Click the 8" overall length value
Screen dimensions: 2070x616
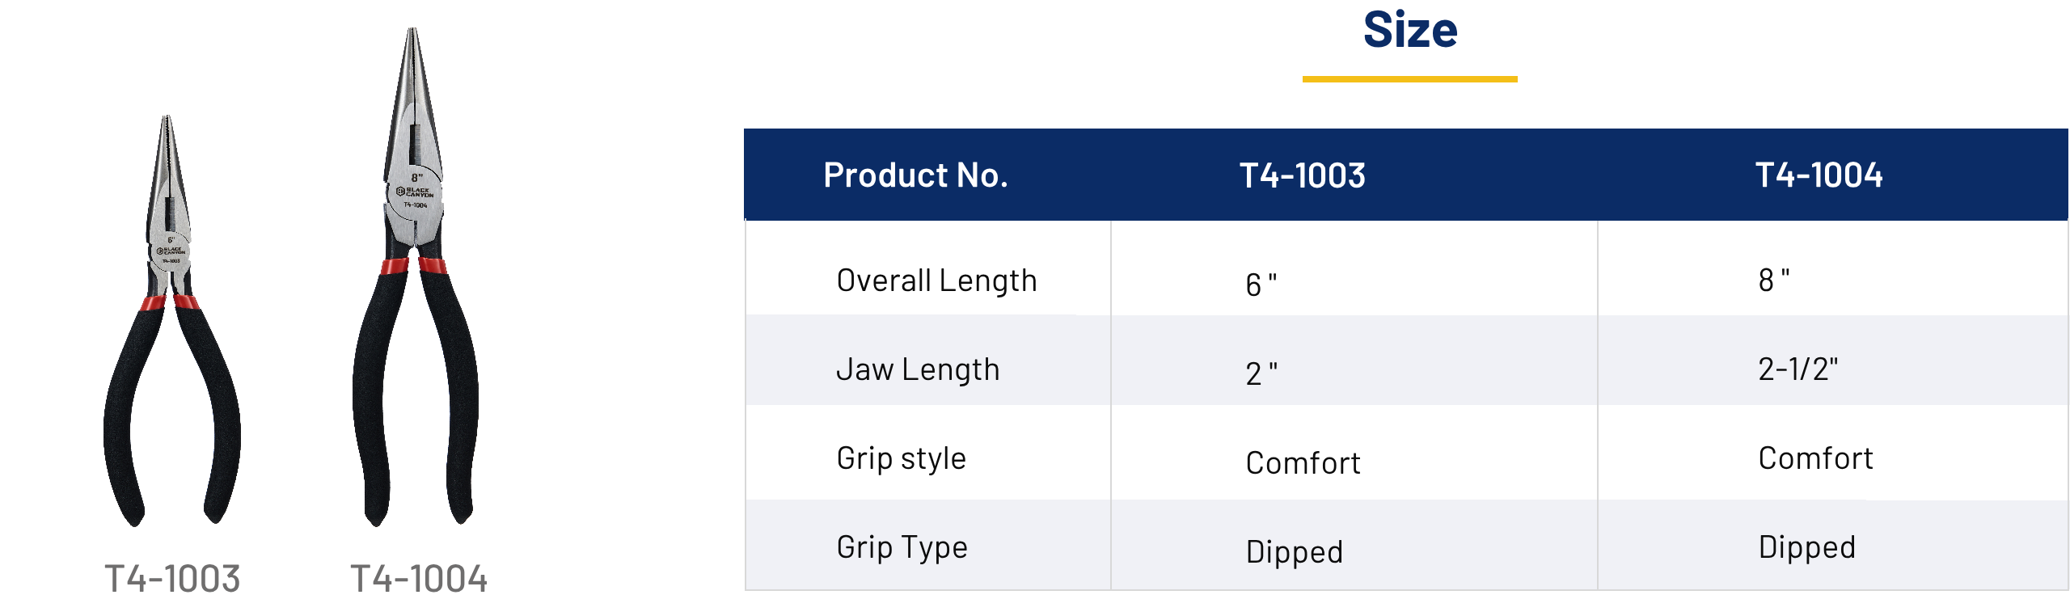[1773, 281]
